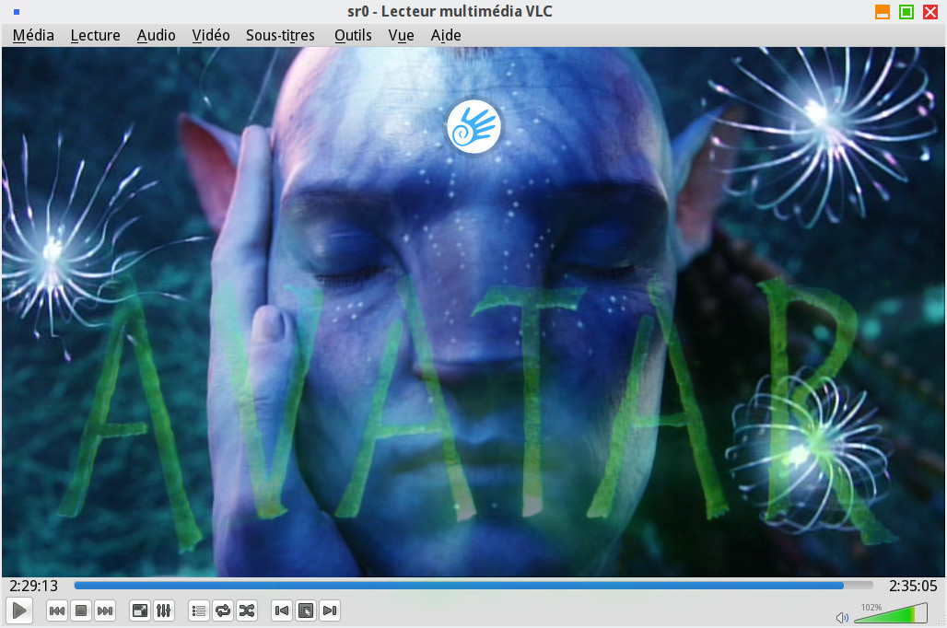Go to previous DVD chapter
Image resolution: width=947 pixels, height=628 pixels.
[282, 611]
